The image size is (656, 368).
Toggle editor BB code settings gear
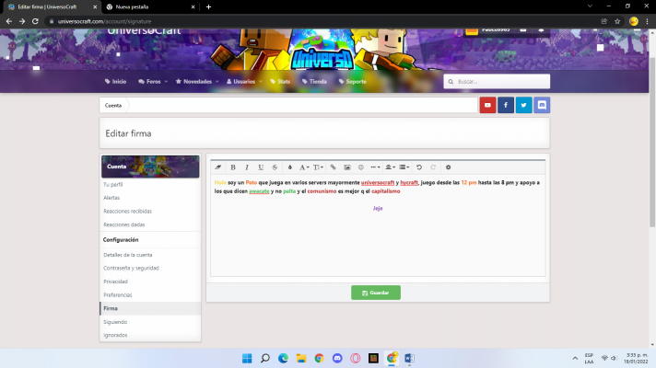(x=448, y=167)
